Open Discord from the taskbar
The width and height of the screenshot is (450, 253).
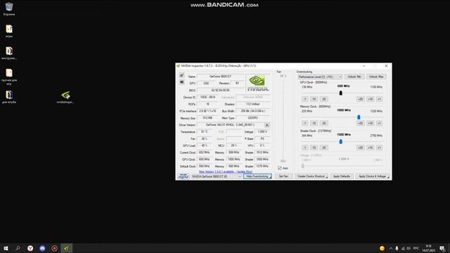click(x=42, y=248)
